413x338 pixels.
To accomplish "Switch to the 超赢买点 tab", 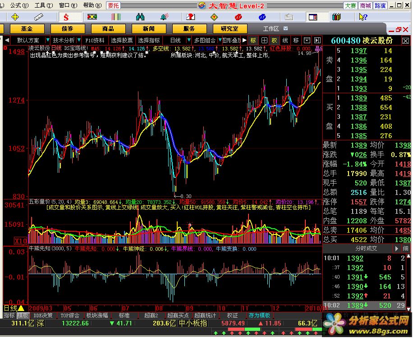I will (x=178, y=315).
